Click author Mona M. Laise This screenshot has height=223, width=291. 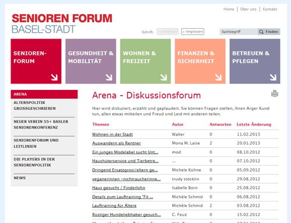[186, 143]
